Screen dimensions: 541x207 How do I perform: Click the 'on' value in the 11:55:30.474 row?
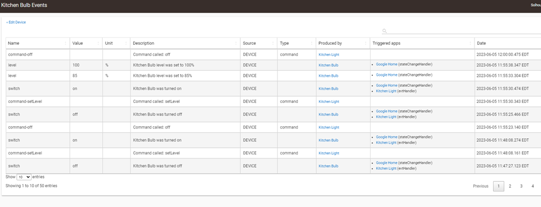pyautogui.click(x=74, y=89)
